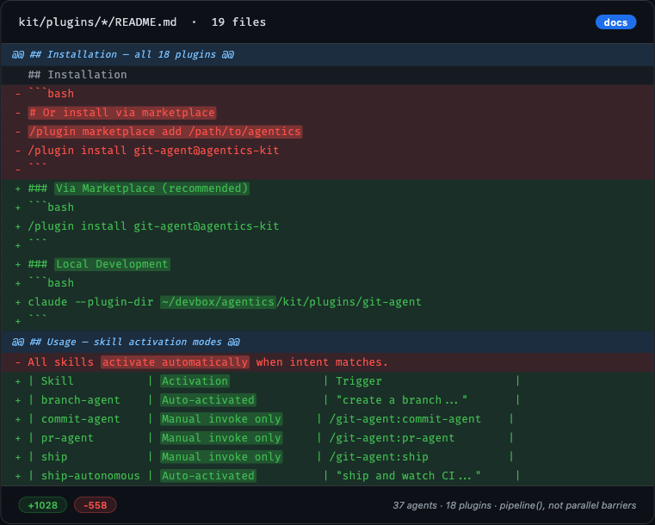Click 'Auto-activated' in the ship-autonomous row
The width and height of the screenshot is (655, 525).
[x=208, y=476]
